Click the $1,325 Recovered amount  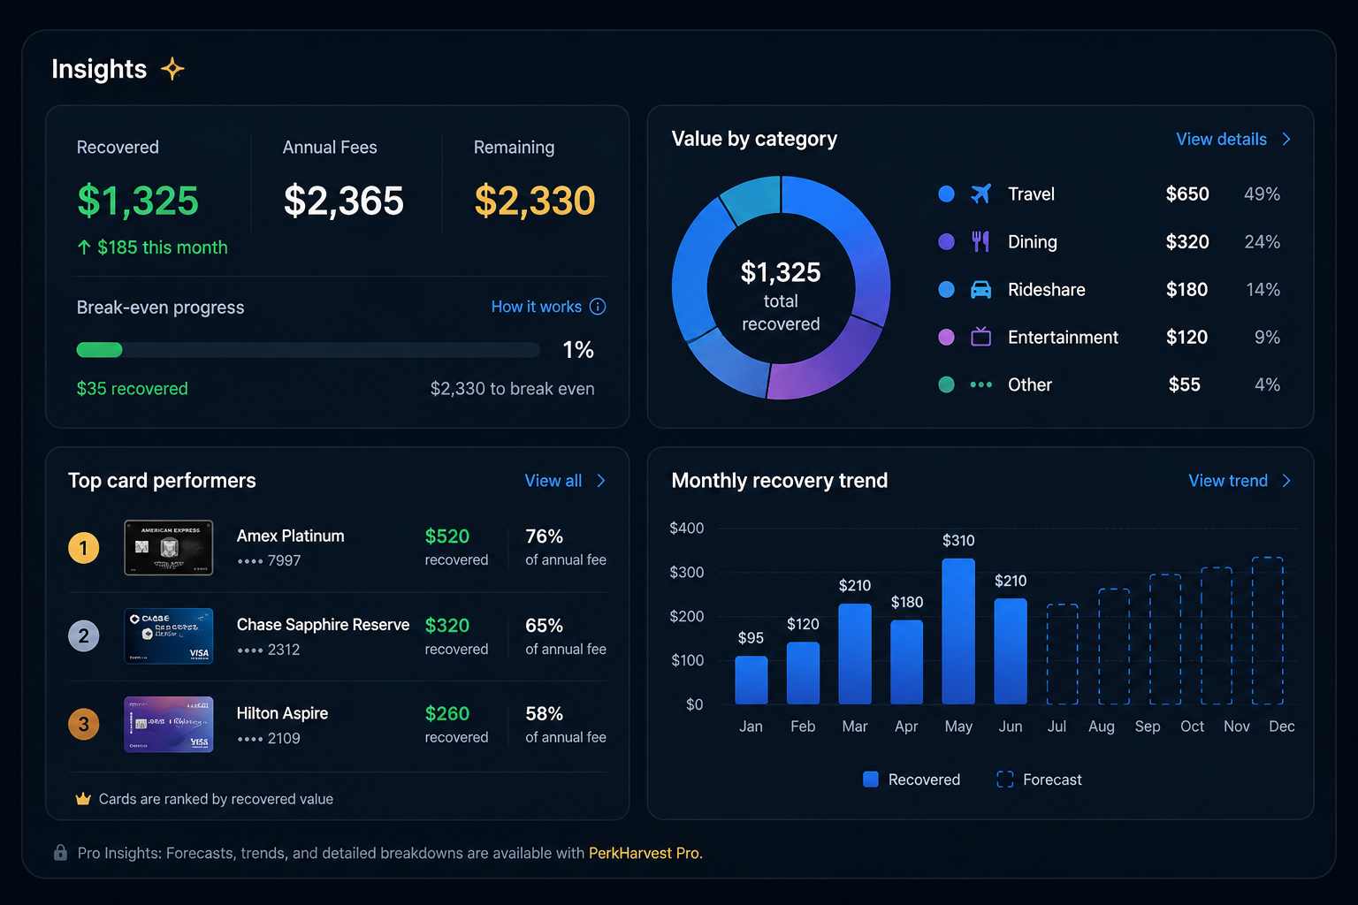click(x=138, y=201)
